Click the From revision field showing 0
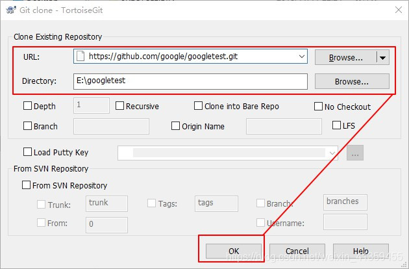Viewport: 409px width, 269px height. [x=106, y=225]
